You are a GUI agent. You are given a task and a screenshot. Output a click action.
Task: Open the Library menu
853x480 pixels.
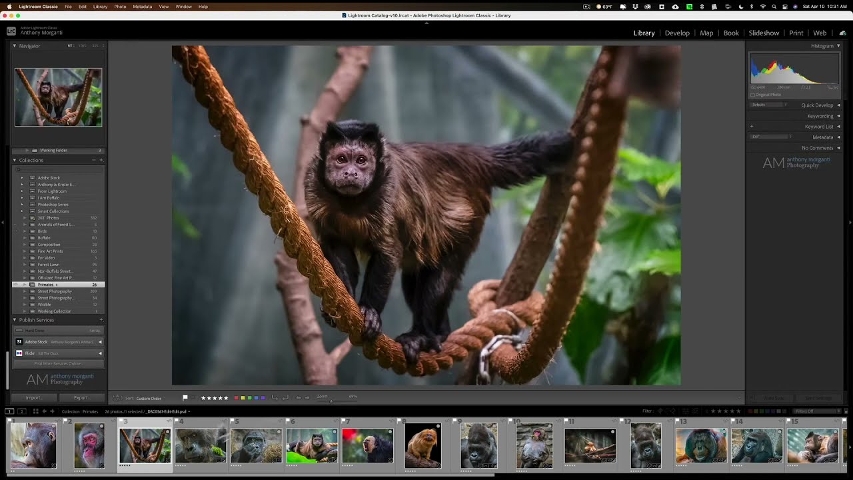(x=100, y=7)
